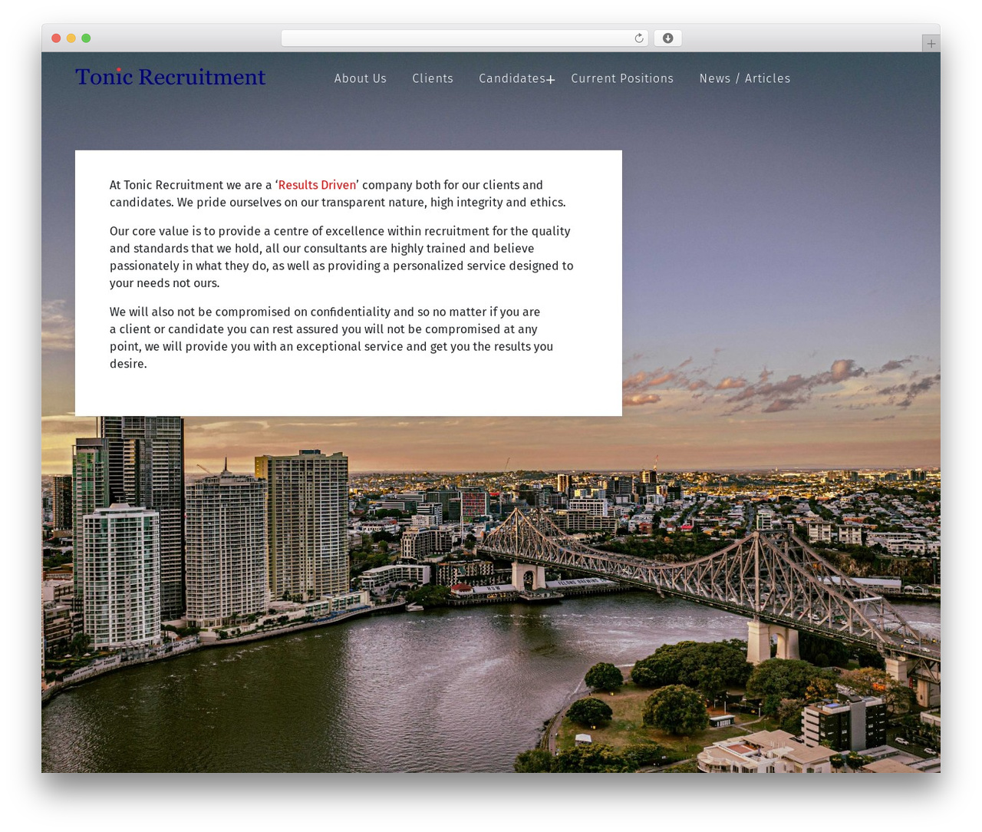
Task: Open the About Us menu item
Action: [361, 78]
